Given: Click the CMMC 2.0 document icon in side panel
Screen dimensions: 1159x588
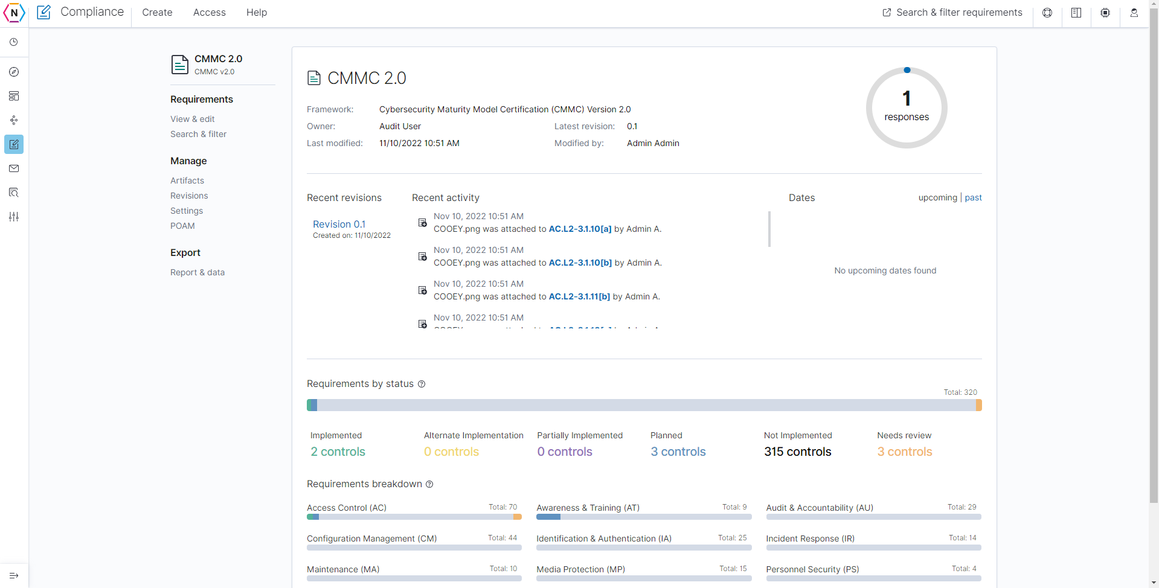Looking at the screenshot, I should tap(180, 64).
